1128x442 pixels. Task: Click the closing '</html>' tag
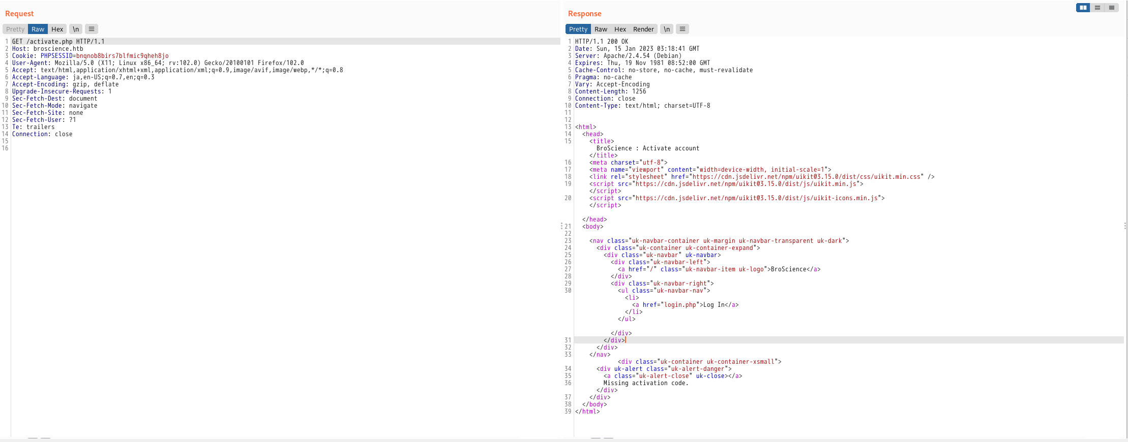[587, 412]
